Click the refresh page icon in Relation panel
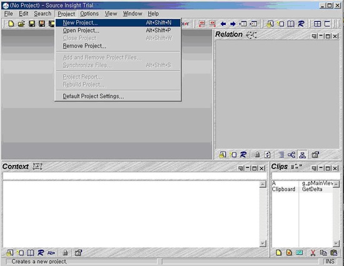This screenshot has height=266, width=344. 268,155
